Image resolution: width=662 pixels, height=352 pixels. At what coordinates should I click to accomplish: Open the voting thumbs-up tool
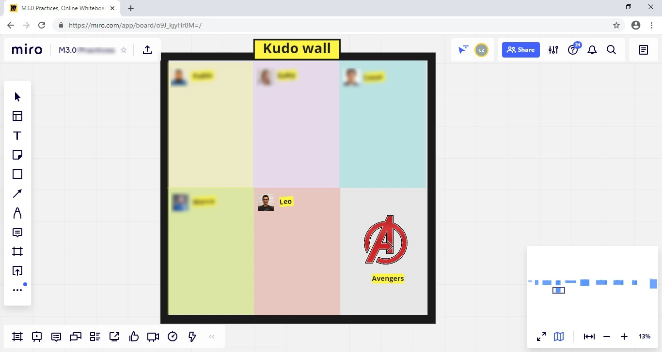click(134, 337)
